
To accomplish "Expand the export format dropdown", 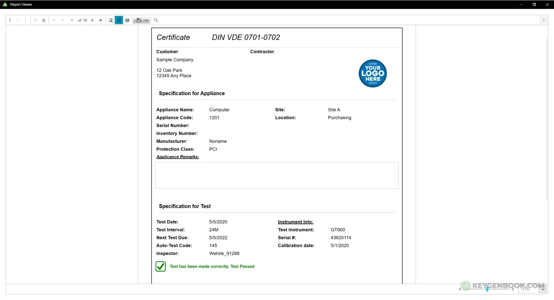I will (146, 20).
